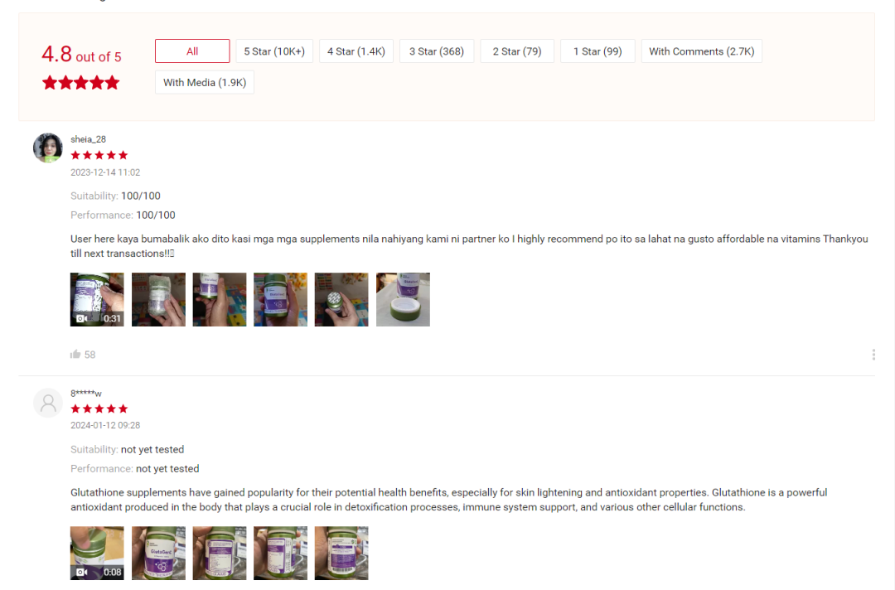Open the second photo thumbnail in sheia_28's review
Screen dimensions: 895x590
pyautogui.click(x=158, y=300)
